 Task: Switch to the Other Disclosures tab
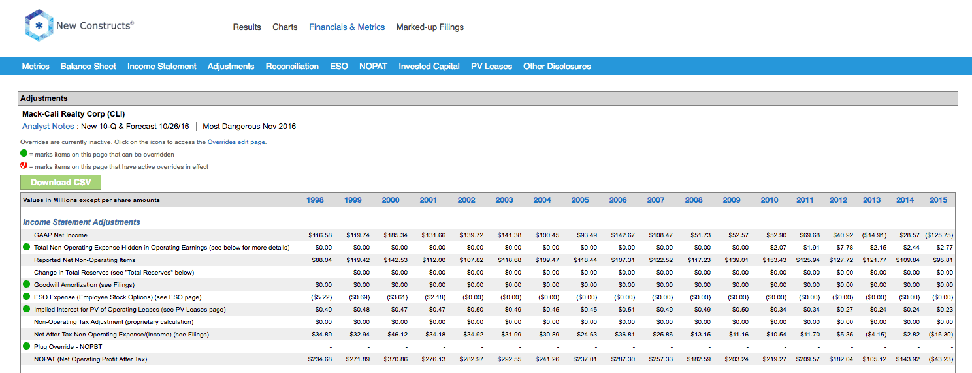click(x=557, y=66)
